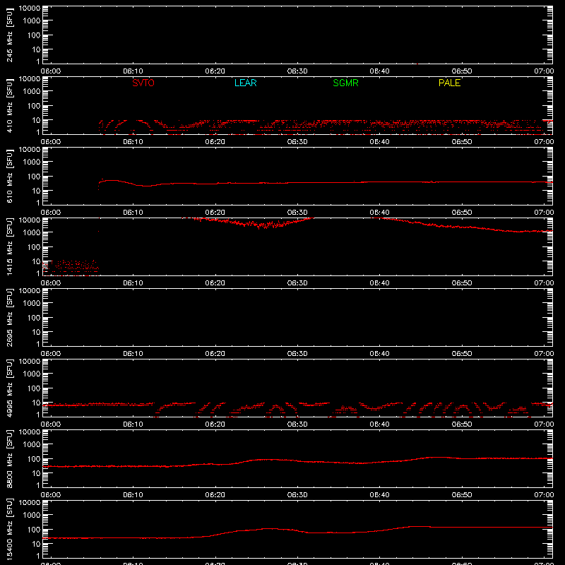Click 06:20 time label below 2695 MHz panel
This screenshot has width=565, height=565.
(x=215, y=354)
